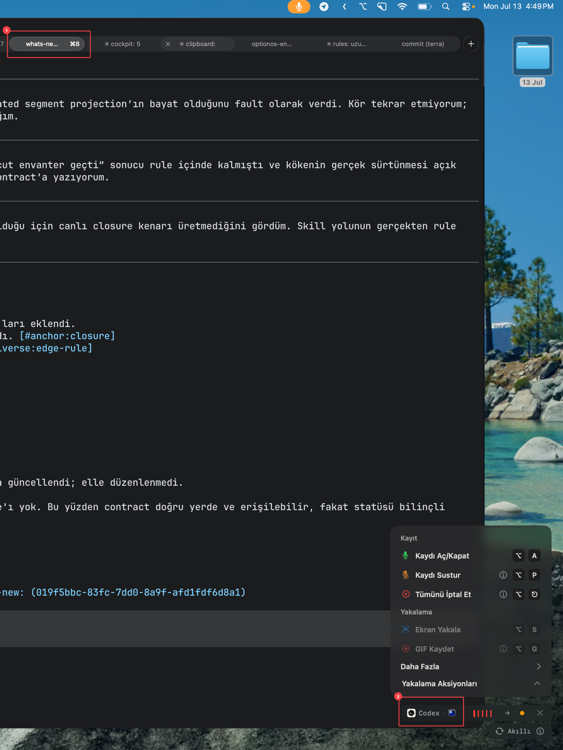
Task: Click the arrow icon in the recording bar
Action: 507,713
